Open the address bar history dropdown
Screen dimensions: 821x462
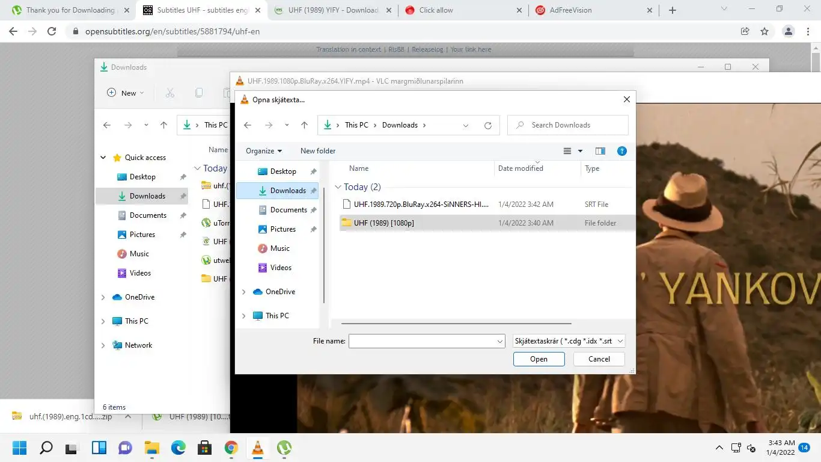click(x=466, y=125)
